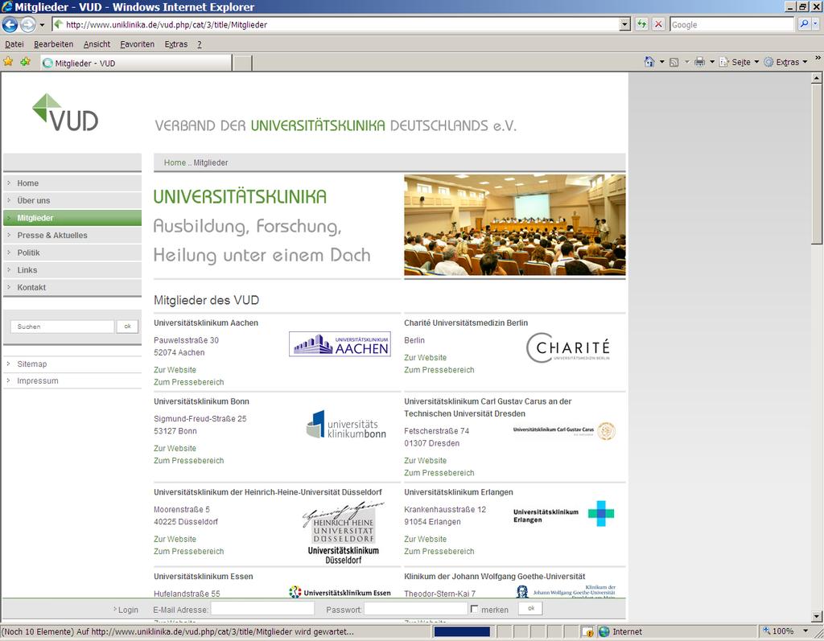Select the Mitglieder - VUD browser tab
This screenshot has width=824, height=641.
(x=135, y=63)
